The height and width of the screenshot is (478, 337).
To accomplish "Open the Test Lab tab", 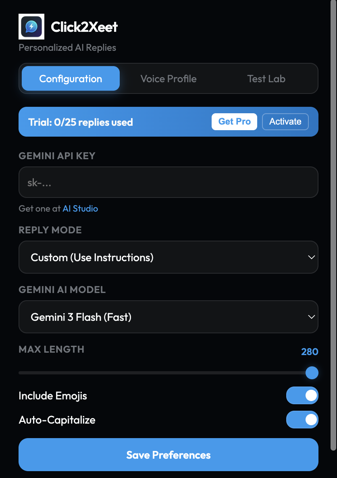I will [x=266, y=79].
